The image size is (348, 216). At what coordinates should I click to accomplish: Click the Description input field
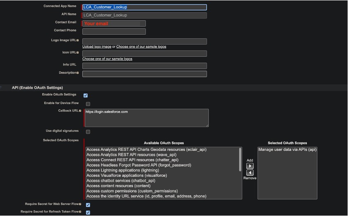point(144,74)
